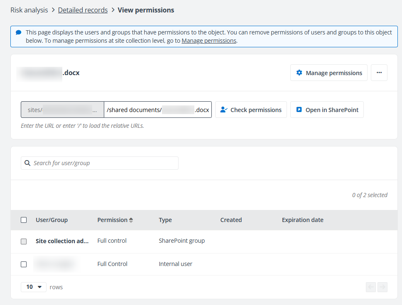Click the Manage permissions link in the banner
Viewport: 402px width, 305px height.
[x=208, y=40]
